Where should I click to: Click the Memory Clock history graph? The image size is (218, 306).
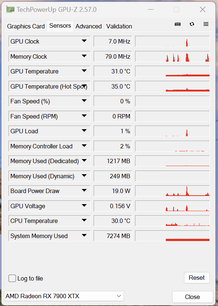[172, 56]
